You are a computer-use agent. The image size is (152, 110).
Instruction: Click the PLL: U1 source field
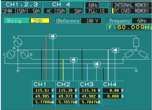tap(96, 11)
